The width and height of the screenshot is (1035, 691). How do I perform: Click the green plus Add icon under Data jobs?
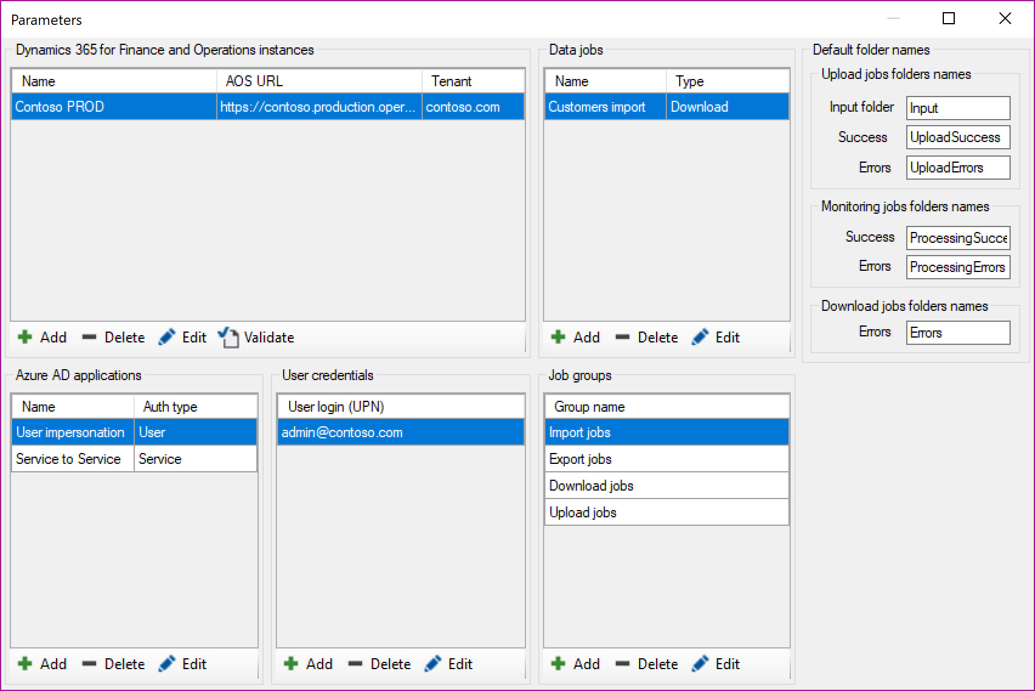pyautogui.click(x=558, y=337)
